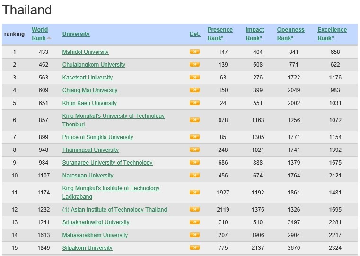The image size is (360, 256).
Task: Select excellence rank value 658
Action: [335, 52]
